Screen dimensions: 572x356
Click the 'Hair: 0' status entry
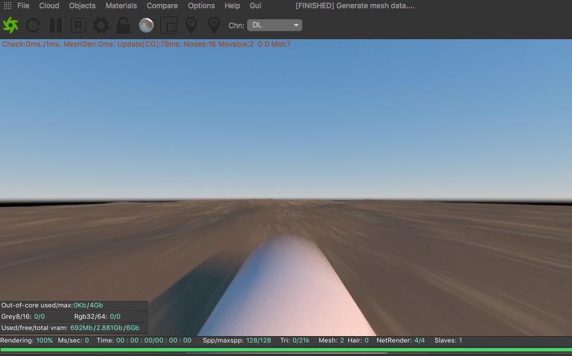click(x=358, y=340)
